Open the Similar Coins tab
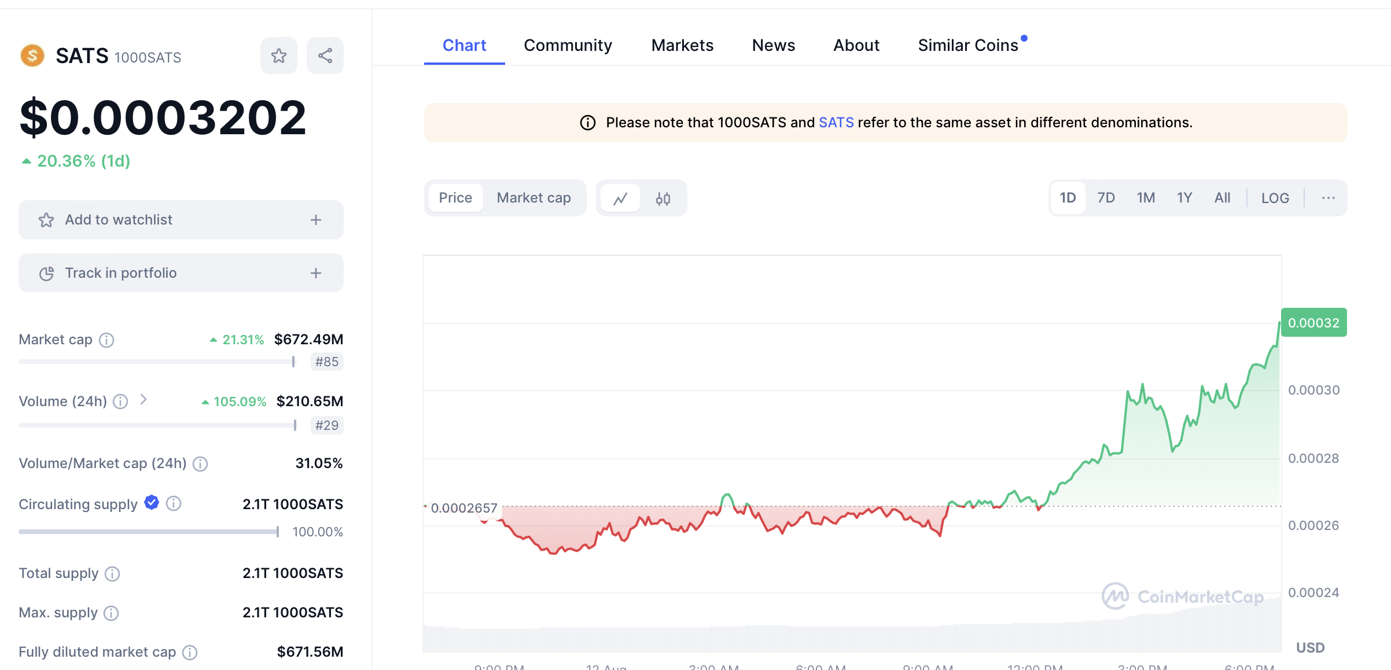Viewport: 1391px width, 670px height. coord(967,45)
